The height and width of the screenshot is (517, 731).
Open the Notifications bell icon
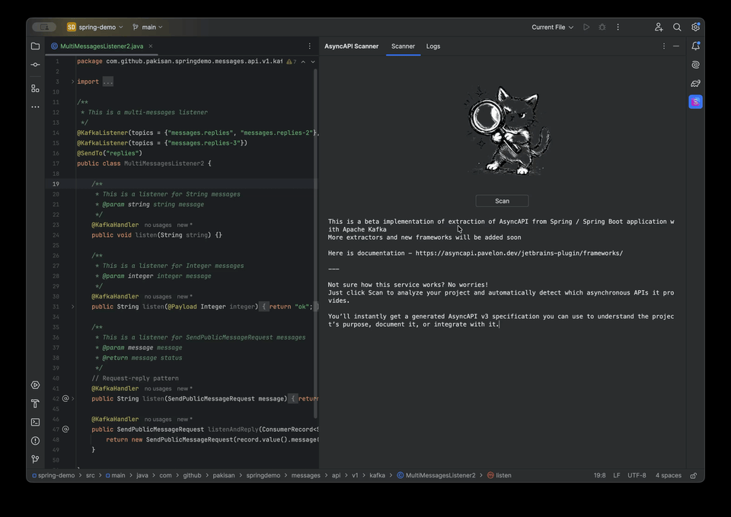(x=695, y=46)
